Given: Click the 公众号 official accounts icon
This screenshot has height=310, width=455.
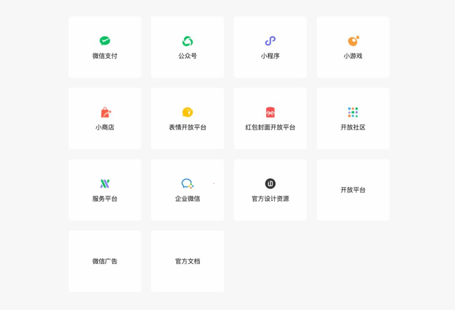Looking at the screenshot, I should [187, 41].
